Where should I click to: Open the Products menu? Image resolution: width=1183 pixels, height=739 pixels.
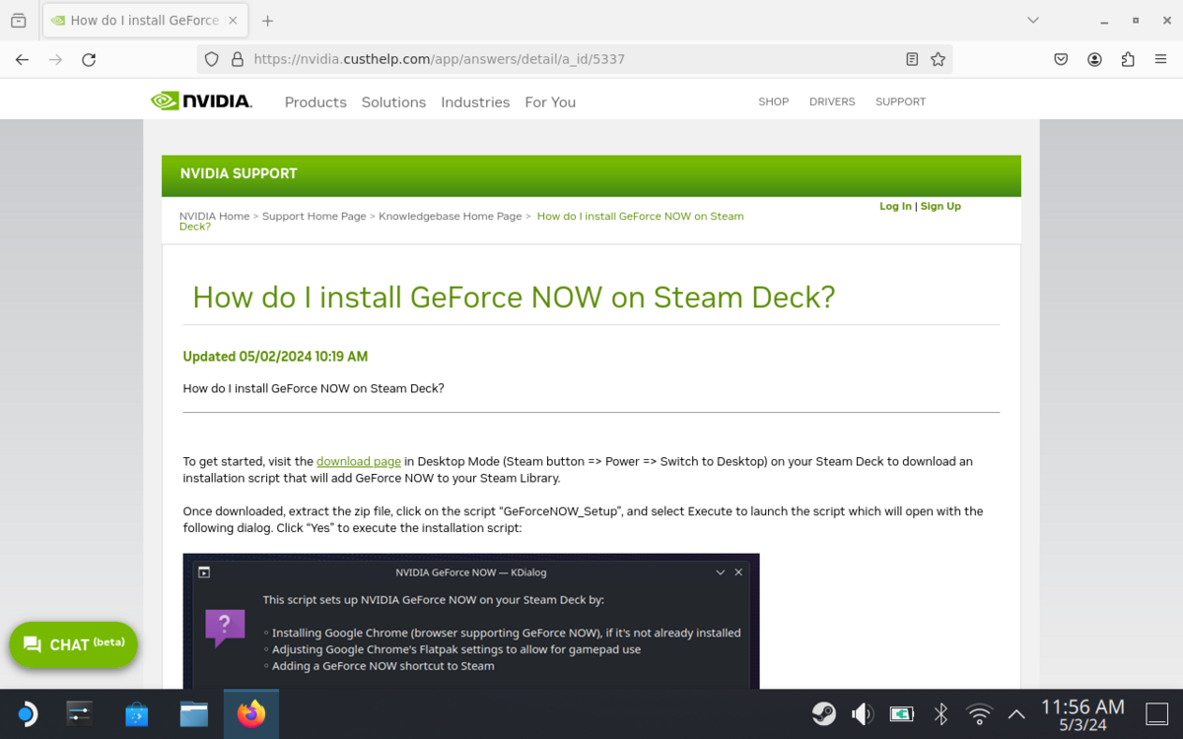[315, 101]
